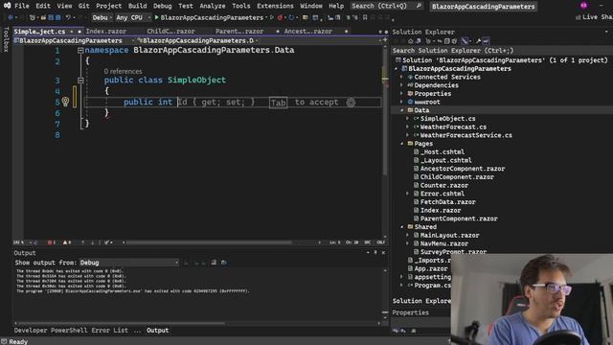Open _Host.cshtml from Solution Explorer
This screenshot has height=345, width=613.
pos(443,152)
